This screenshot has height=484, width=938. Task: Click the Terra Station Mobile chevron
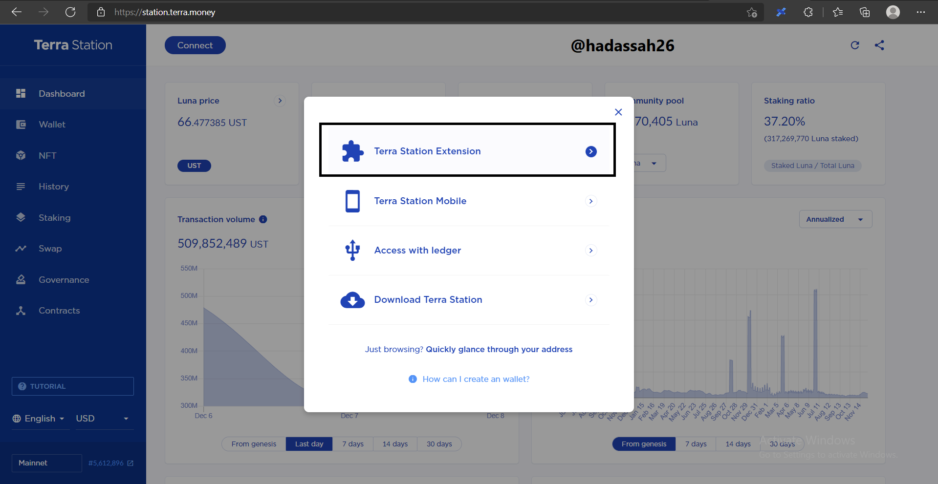pyautogui.click(x=591, y=201)
